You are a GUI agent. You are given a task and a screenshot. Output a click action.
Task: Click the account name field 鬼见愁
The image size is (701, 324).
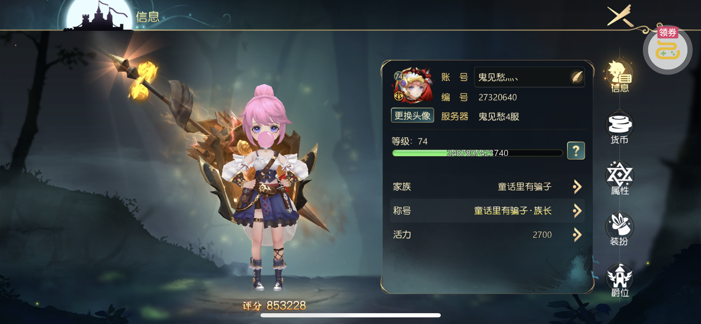(x=529, y=77)
